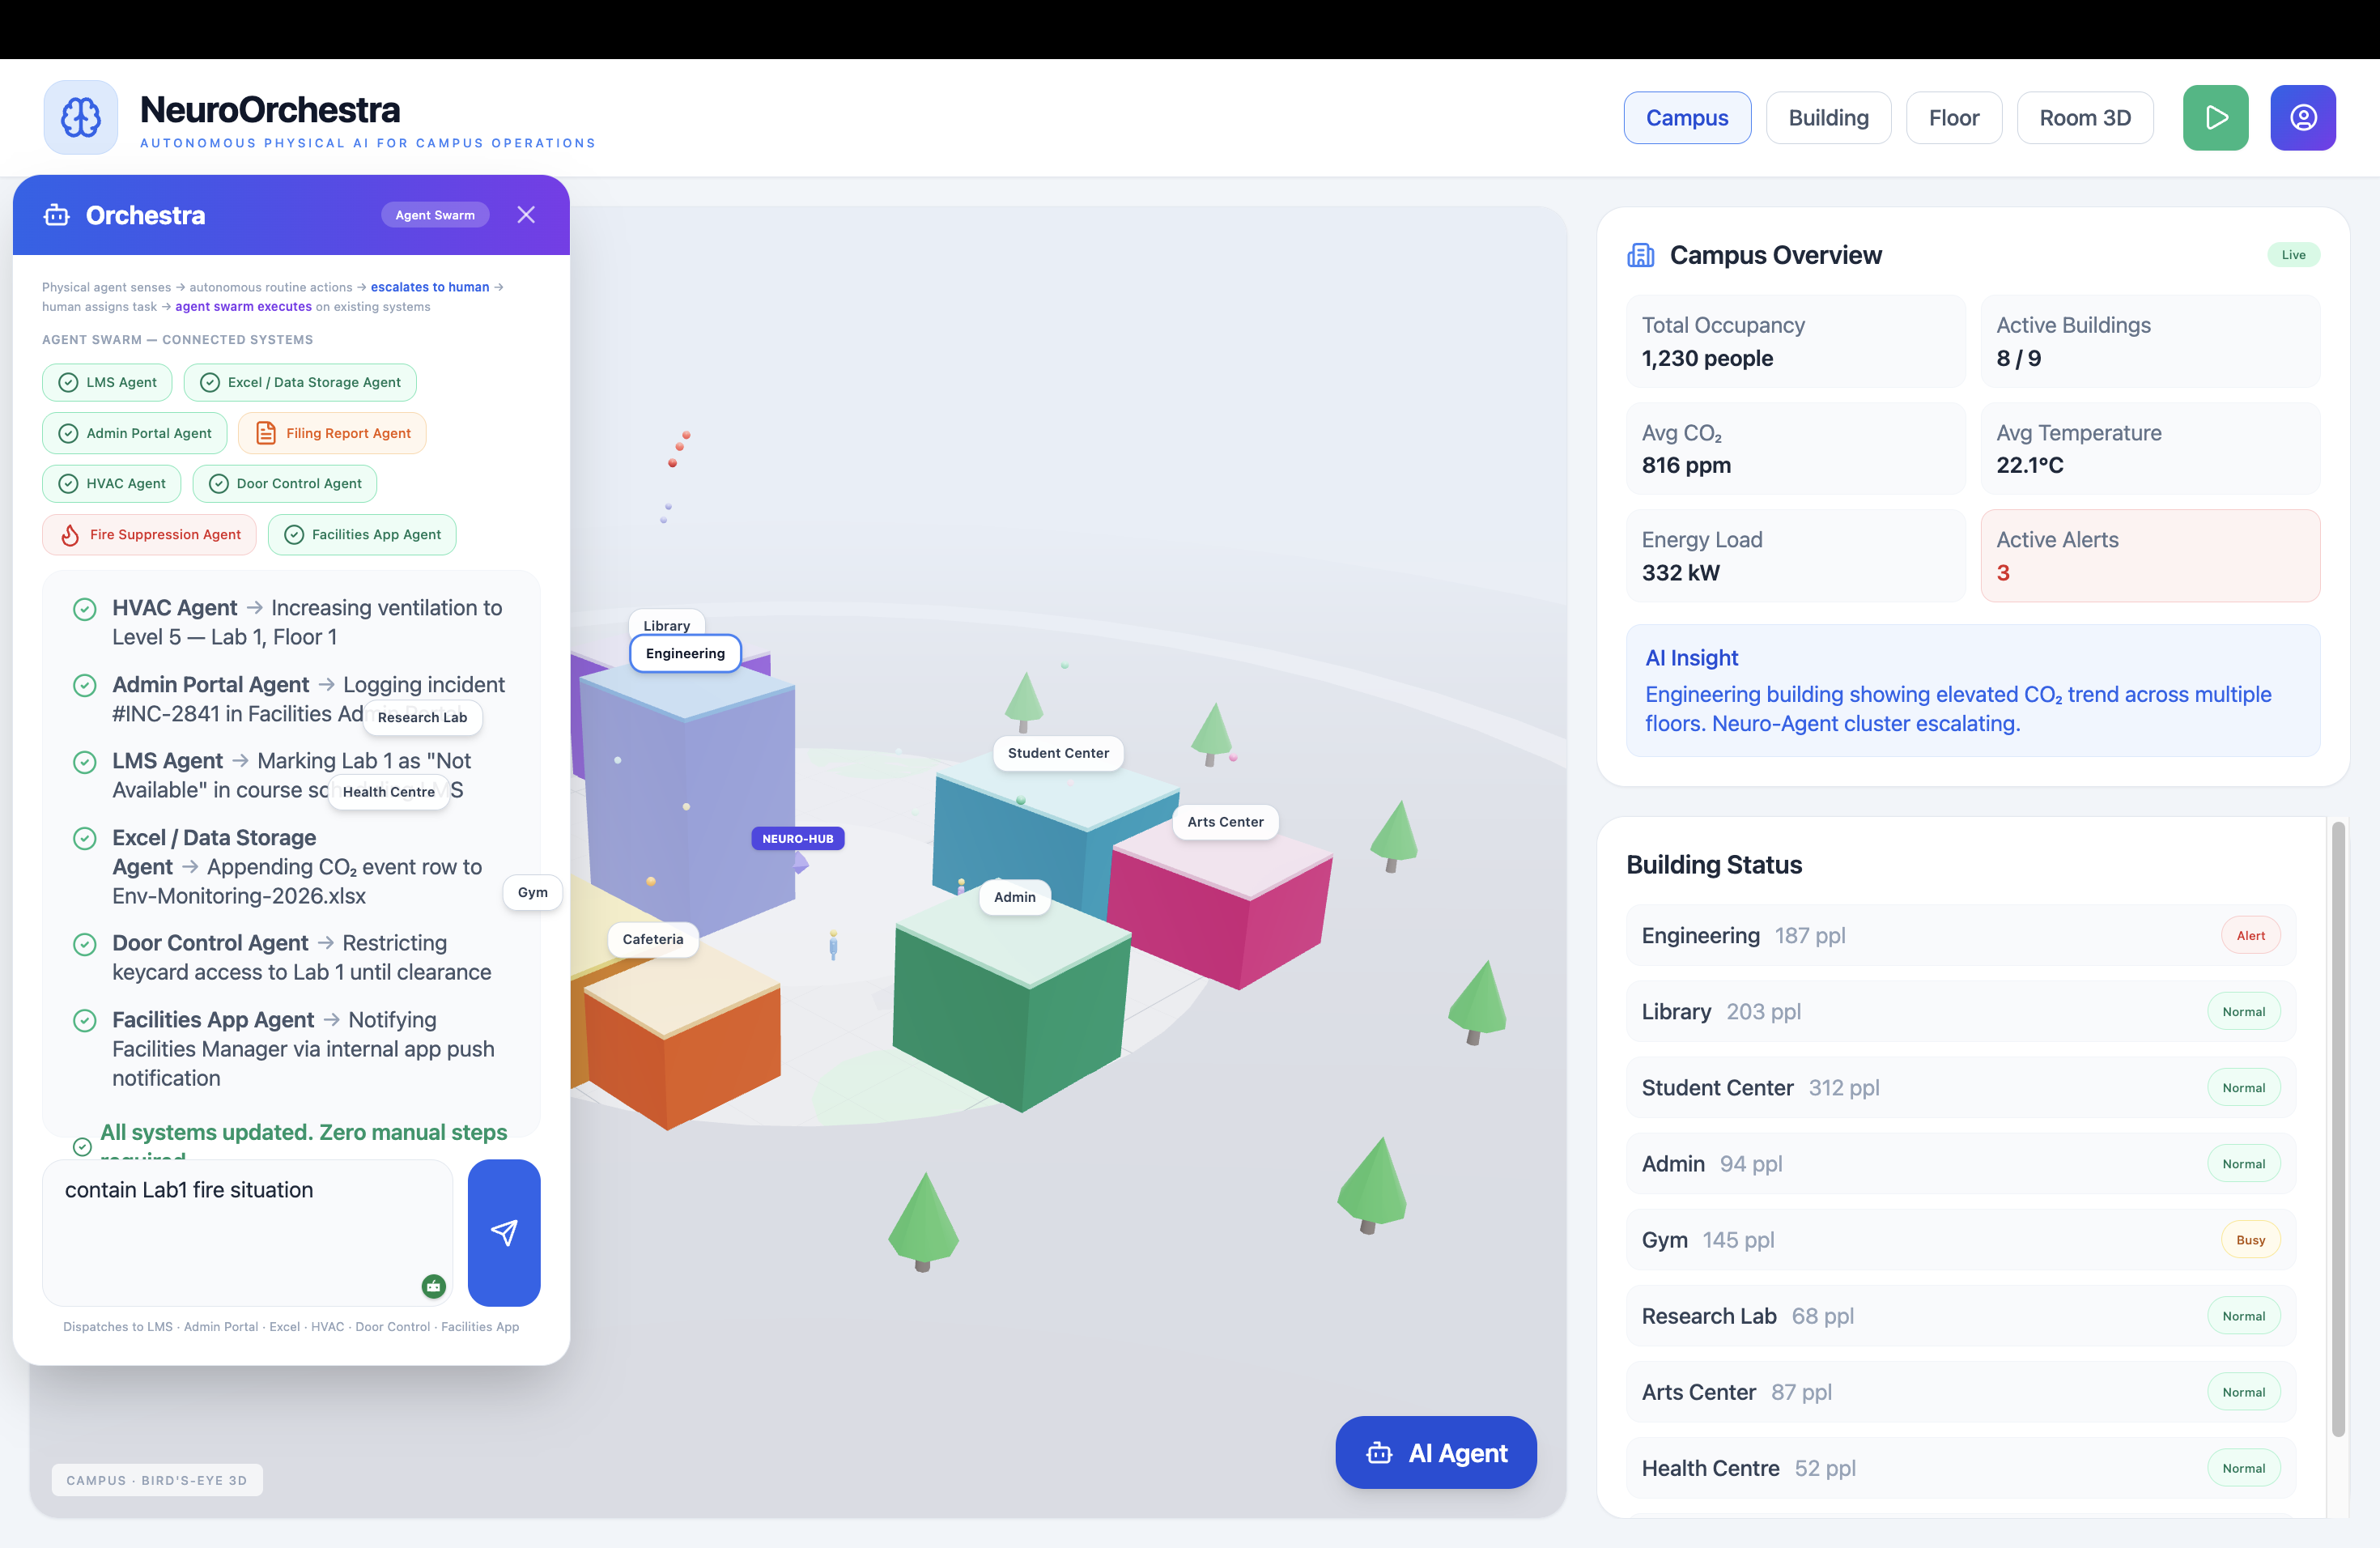The image size is (2380, 1548).
Task: Switch to the Building view tab
Action: pos(1827,118)
